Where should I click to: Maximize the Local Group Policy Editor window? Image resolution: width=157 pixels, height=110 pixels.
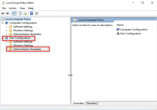143,3
